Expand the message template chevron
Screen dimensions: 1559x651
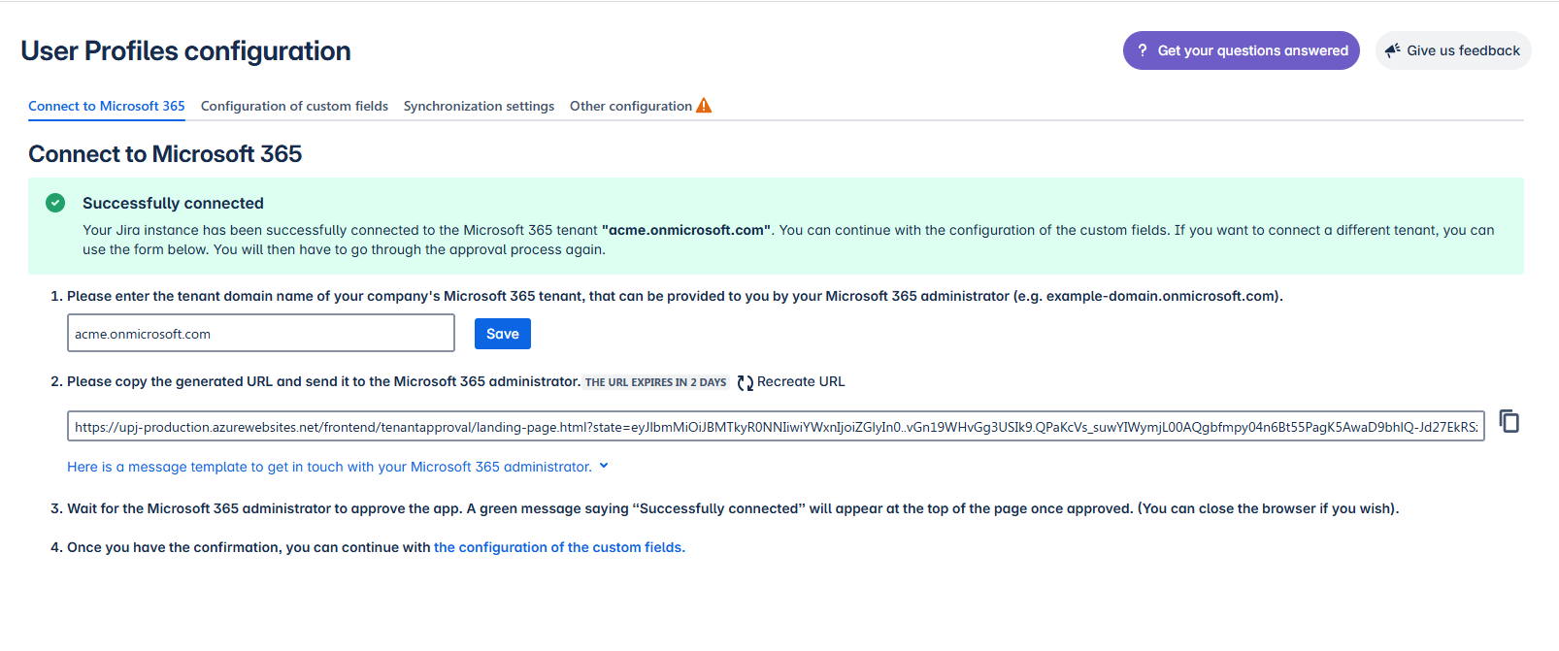pyautogui.click(x=604, y=466)
